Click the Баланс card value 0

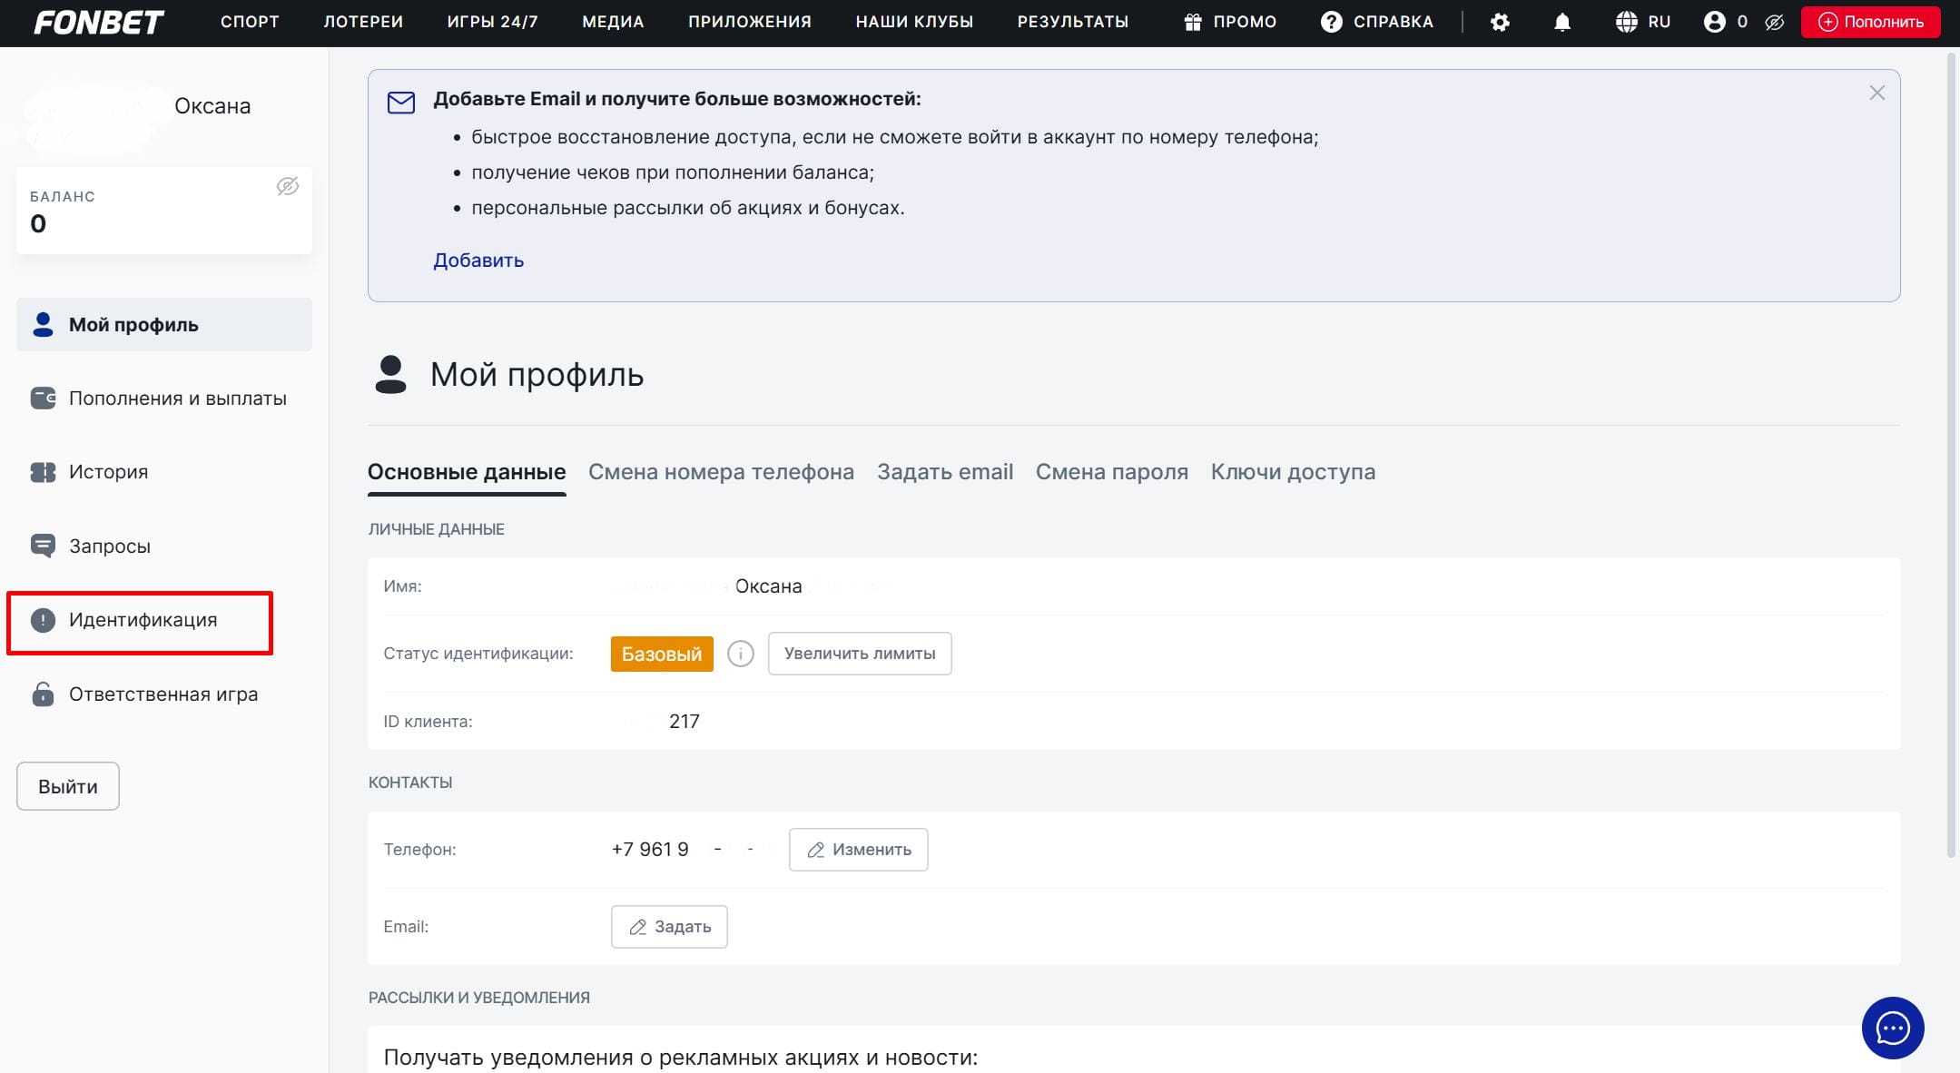coord(38,223)
